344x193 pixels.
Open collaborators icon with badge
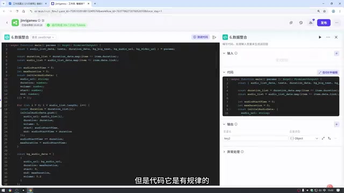pos(311,23)
